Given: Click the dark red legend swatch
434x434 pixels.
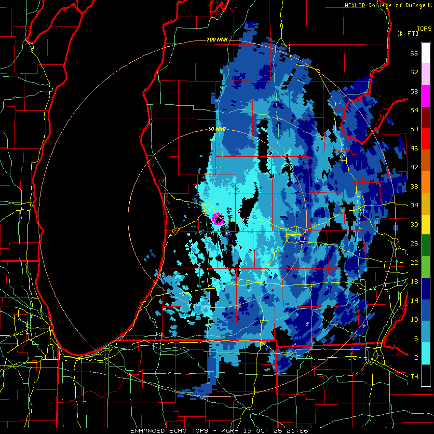Looking at the screenshot, I should coord(426,118).
